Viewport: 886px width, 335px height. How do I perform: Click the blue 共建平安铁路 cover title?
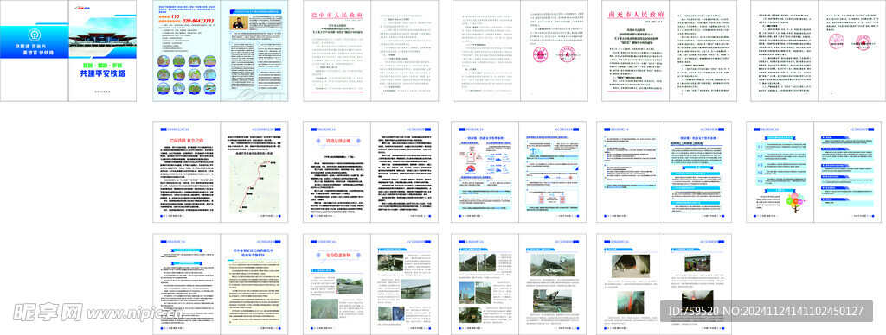click(x=102, y=73)
